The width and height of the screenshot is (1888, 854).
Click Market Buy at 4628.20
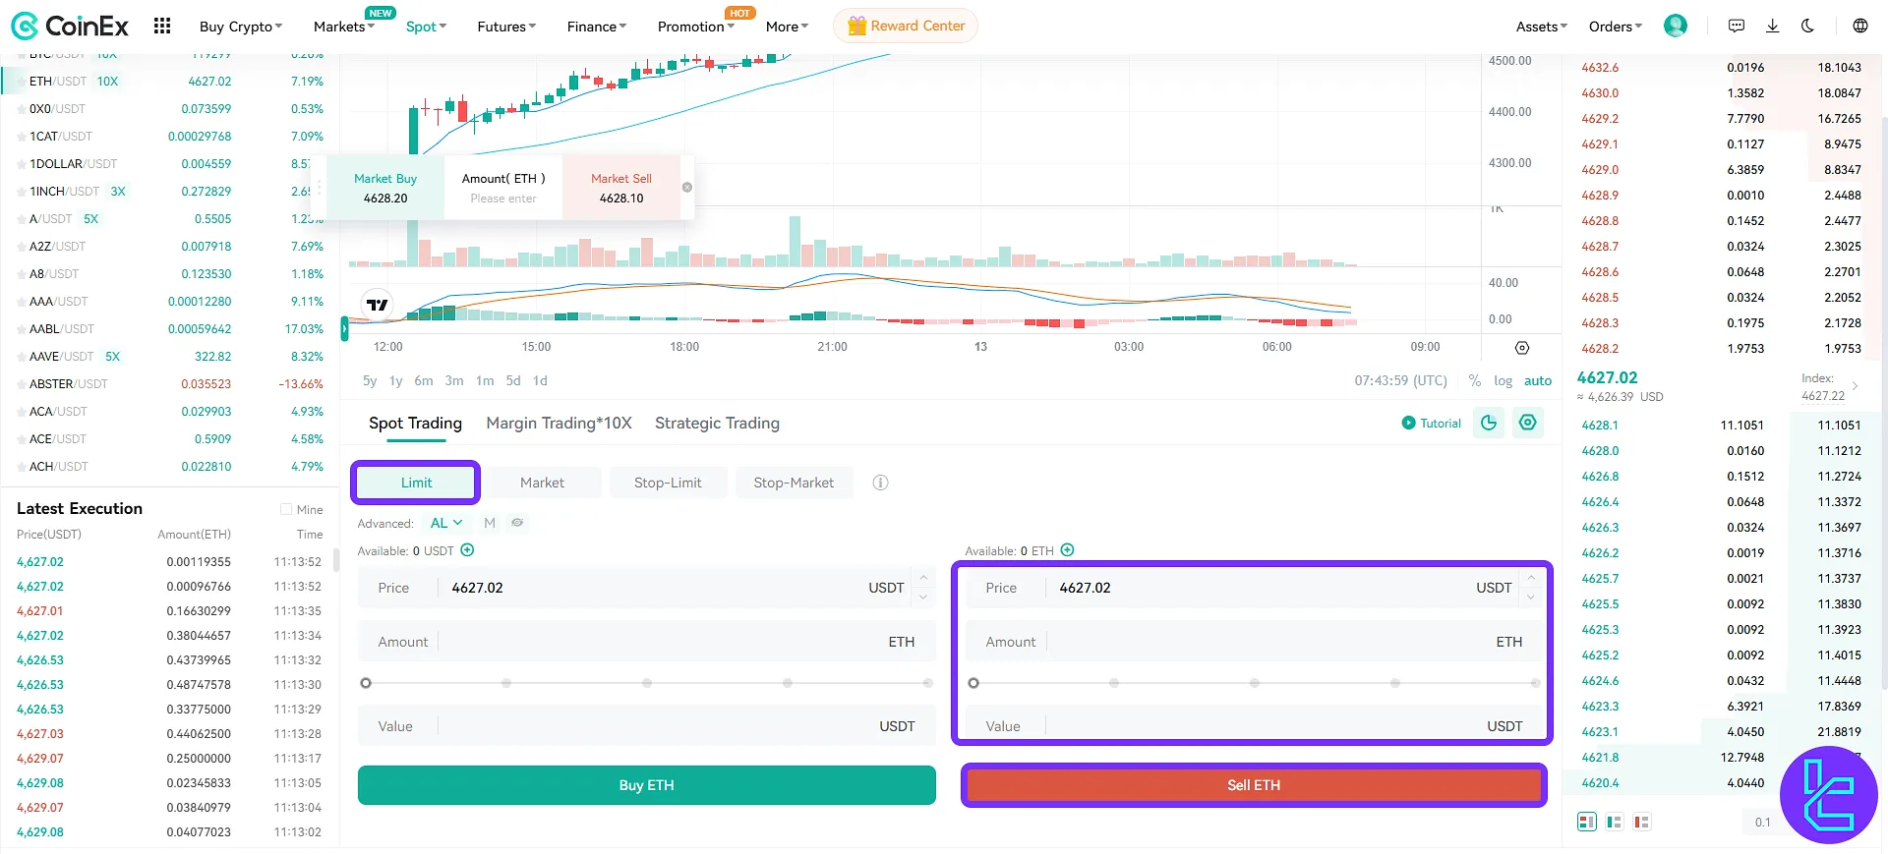coord(385,188)
